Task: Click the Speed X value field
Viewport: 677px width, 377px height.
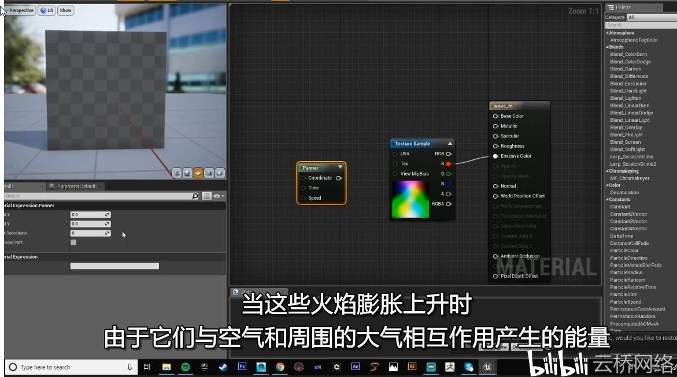Action: [90, 215]
